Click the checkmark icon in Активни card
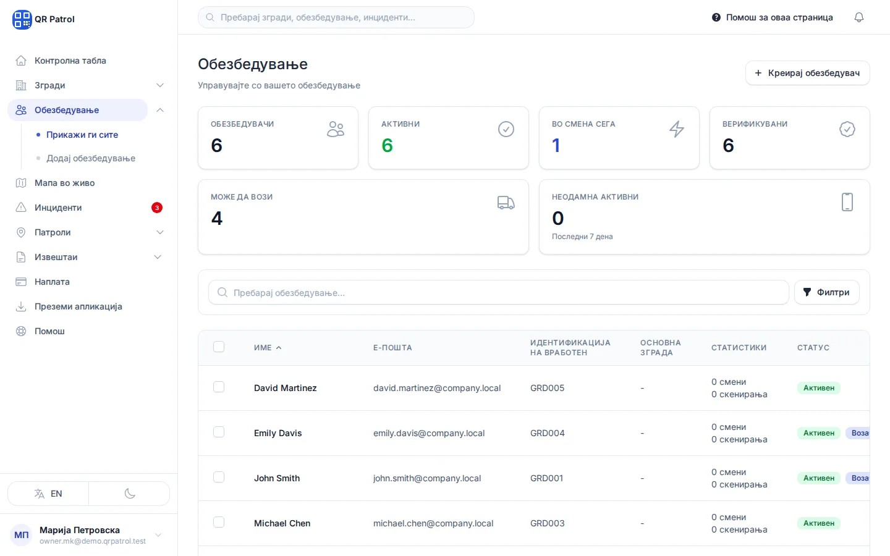The width and height of the screenshot is (890, 556). point(506,129)
